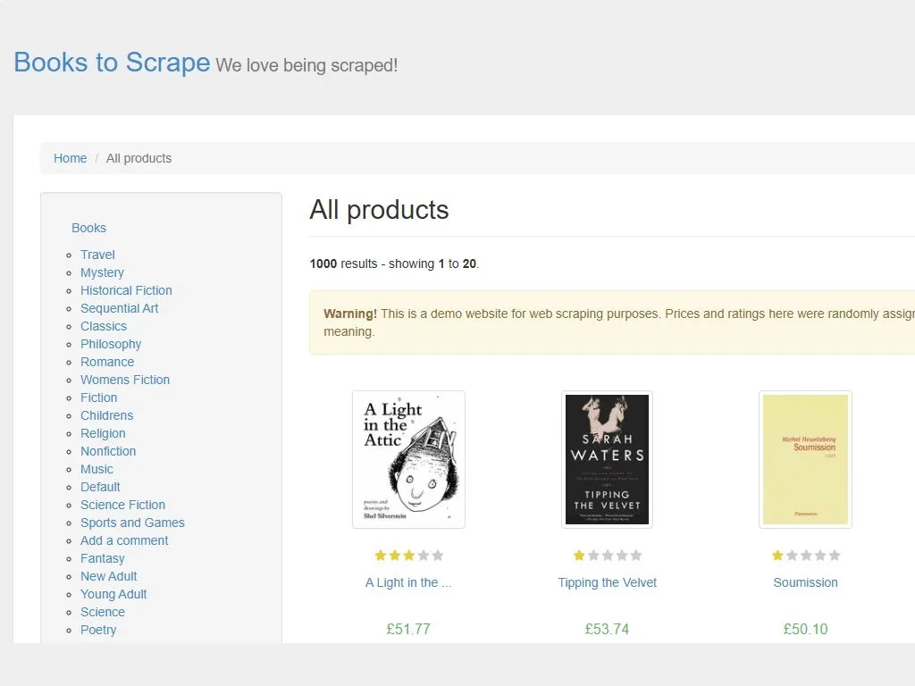This screenshot has width=915, height=686.
Task: Open the A Light in the ... title link
Action: click(408, 582)
